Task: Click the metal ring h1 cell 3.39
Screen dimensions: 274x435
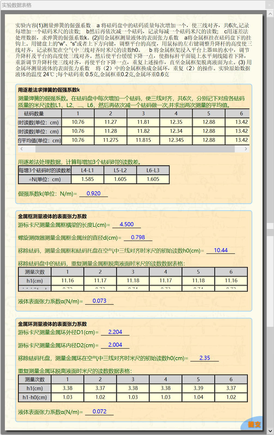Action: pyautogui.click(x=198, y=388)
